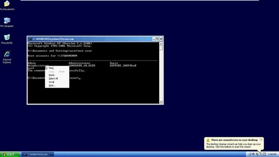Click the 'User accounts for' output line
Viewport: 279px width, 157px height.
point(52,56)
